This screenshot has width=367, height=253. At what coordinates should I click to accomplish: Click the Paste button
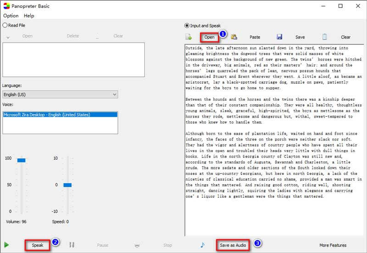(255, 37)
